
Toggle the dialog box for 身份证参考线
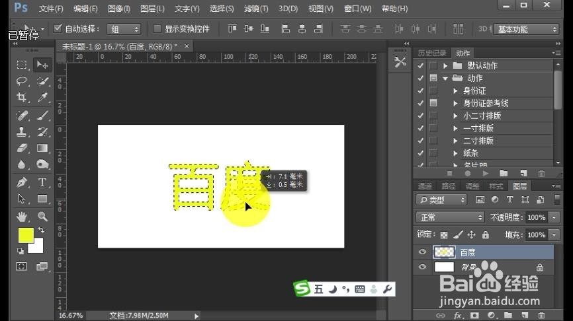click(433, 103)
